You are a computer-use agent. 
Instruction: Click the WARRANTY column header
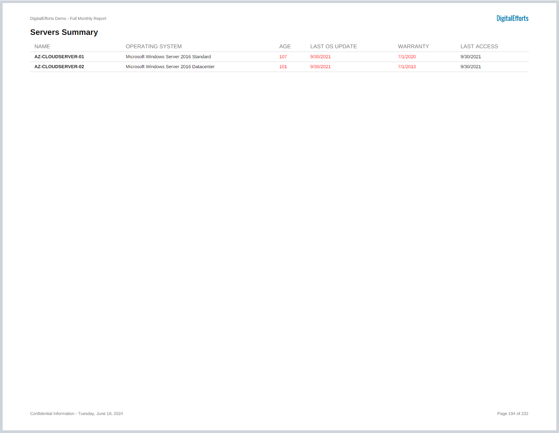pyautogui.click(x=414, y=46)
